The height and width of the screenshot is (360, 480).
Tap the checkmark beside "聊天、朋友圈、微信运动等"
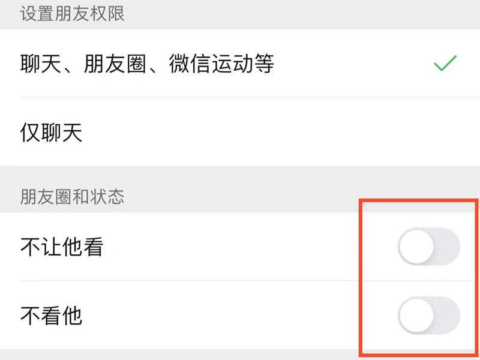445,63
